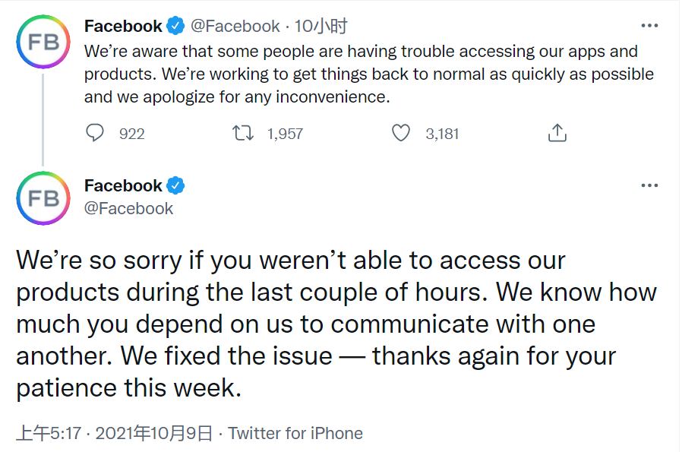Click Twitter for iPhone source link
Viewport: 682px width, 452px height.
point(295,433)
